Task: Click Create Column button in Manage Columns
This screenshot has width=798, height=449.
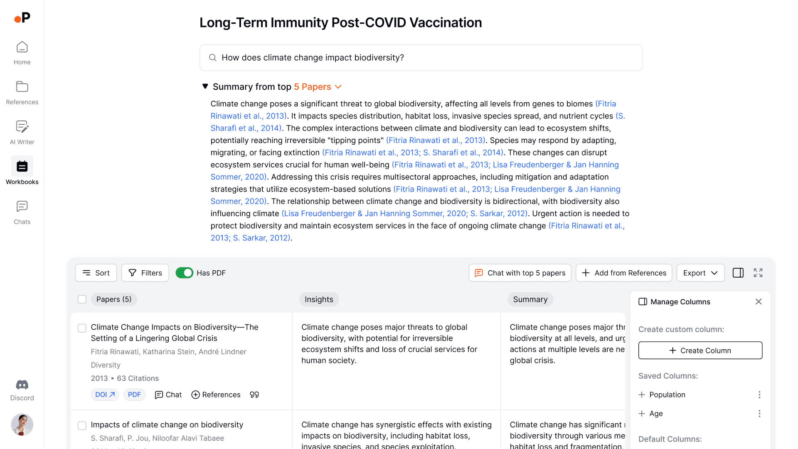Action: 700,350
